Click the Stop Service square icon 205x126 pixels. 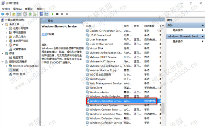(57, 14)
